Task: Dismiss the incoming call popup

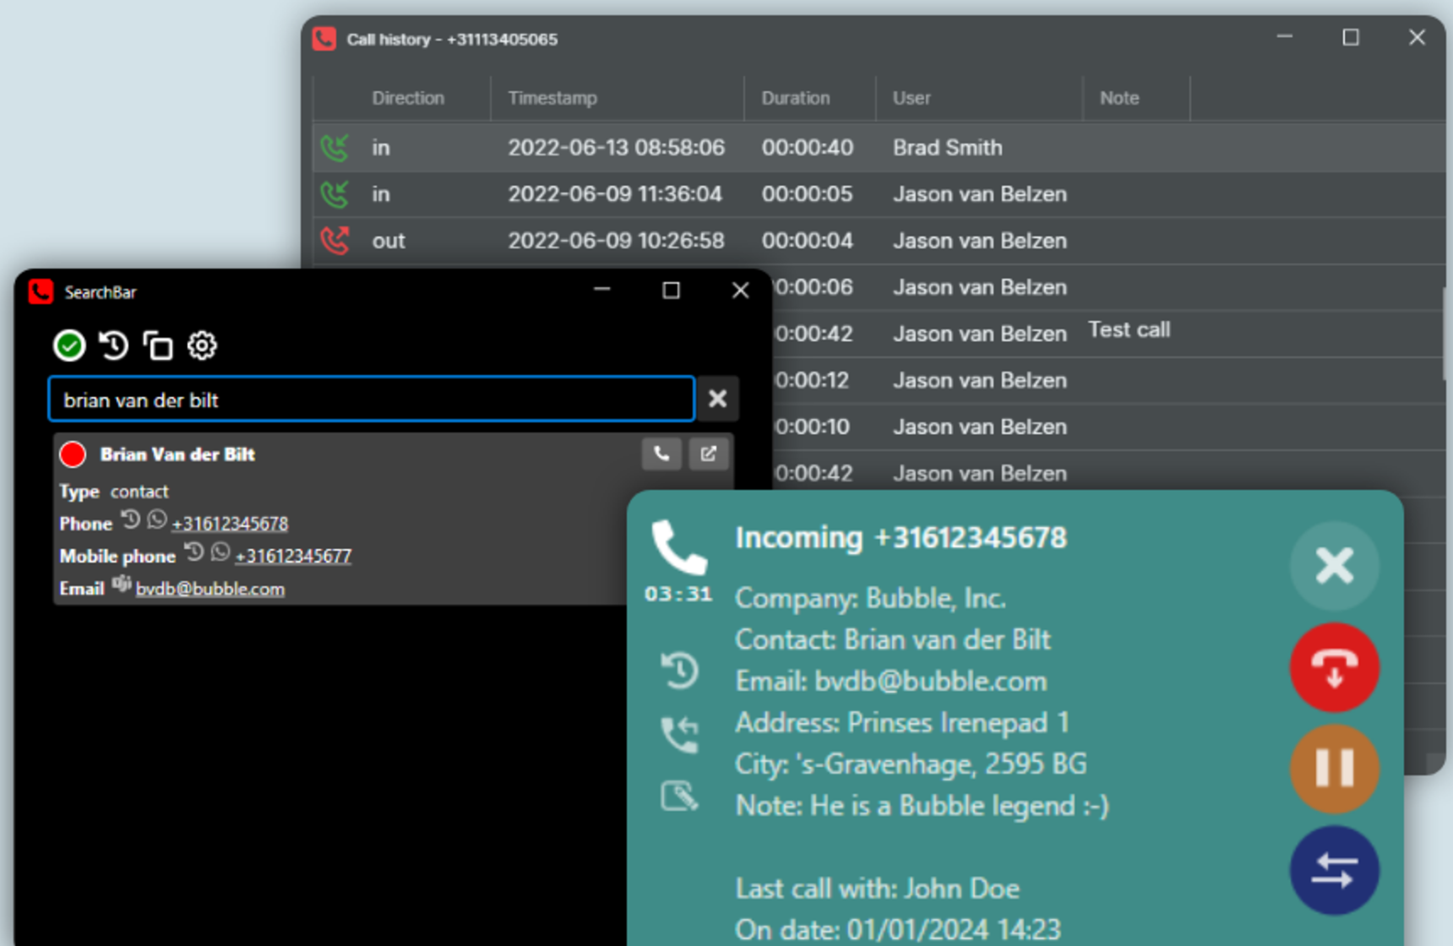Action: pos(1334,565)
